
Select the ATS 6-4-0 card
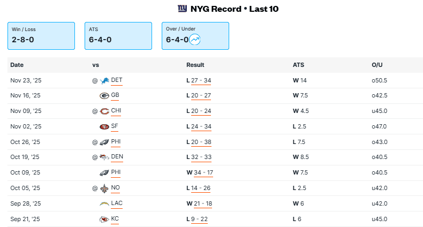coord(118,36)
